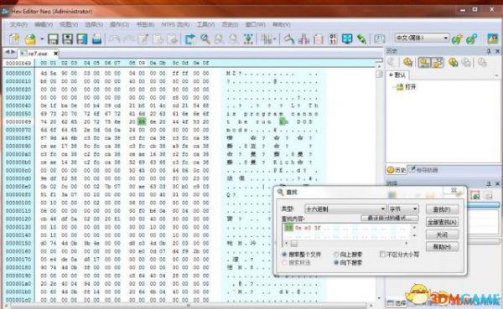
Task: Select 搜索整个文件 radio option
Action: (284, 255)
